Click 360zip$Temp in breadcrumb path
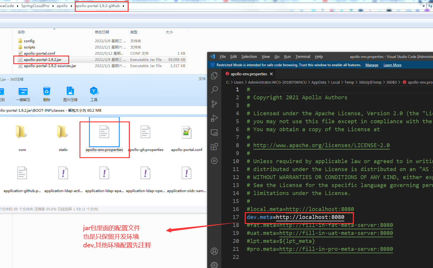The image size is (433, 268). [370, 82]
